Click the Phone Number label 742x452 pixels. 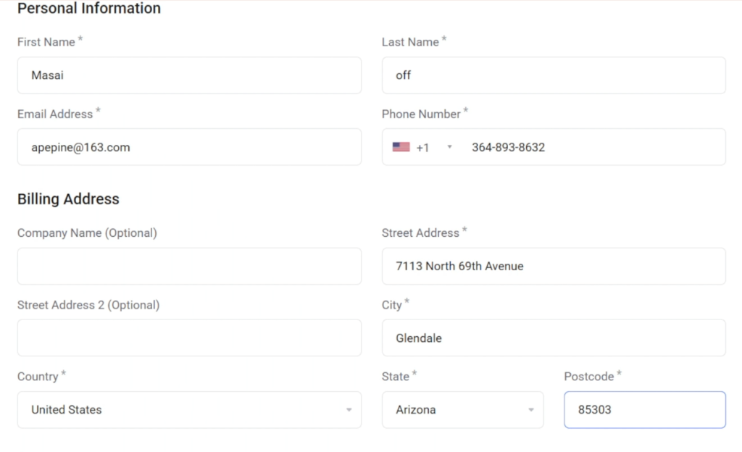(421, 114)
